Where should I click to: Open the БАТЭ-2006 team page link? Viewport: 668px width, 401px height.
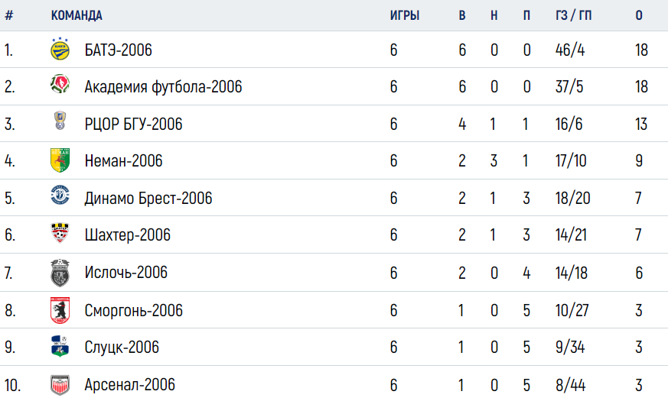pyautogui.click(x=119, y=50)
